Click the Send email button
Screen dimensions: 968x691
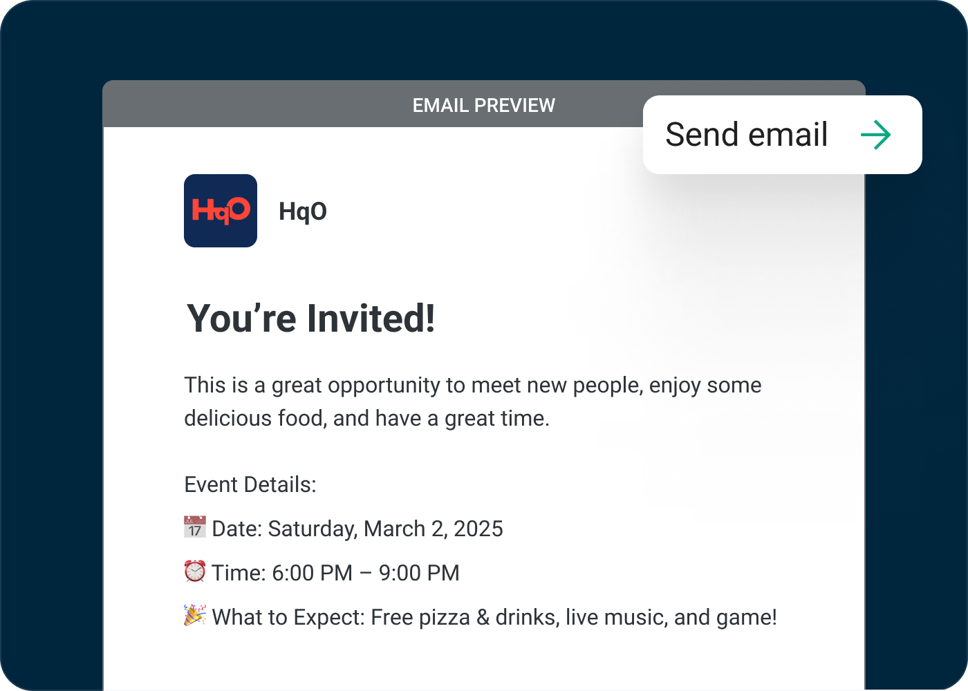[747, 135]
